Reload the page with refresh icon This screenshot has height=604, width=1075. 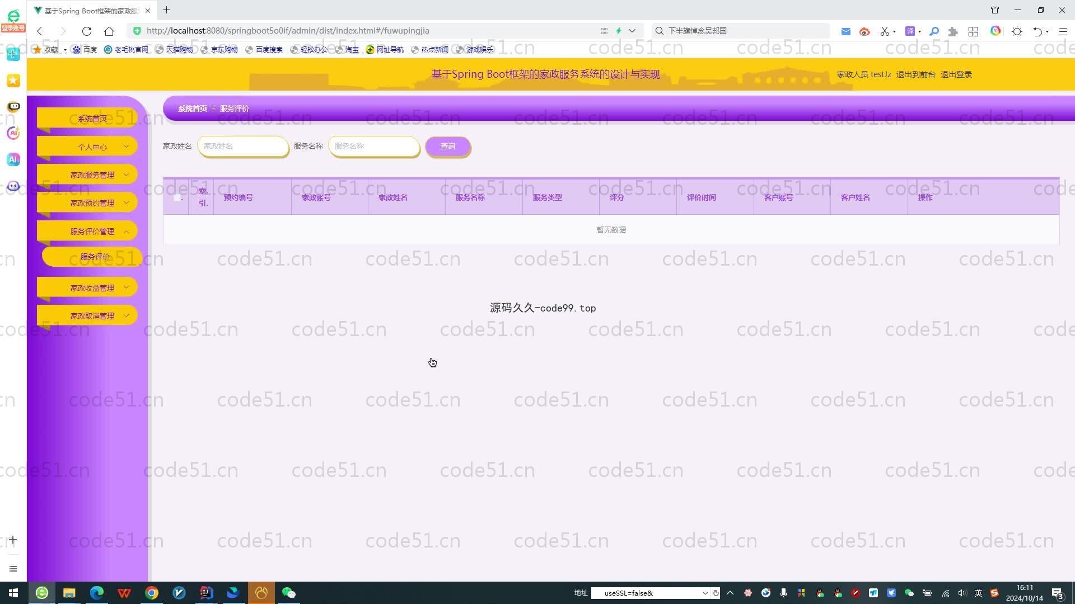point(86,31)
